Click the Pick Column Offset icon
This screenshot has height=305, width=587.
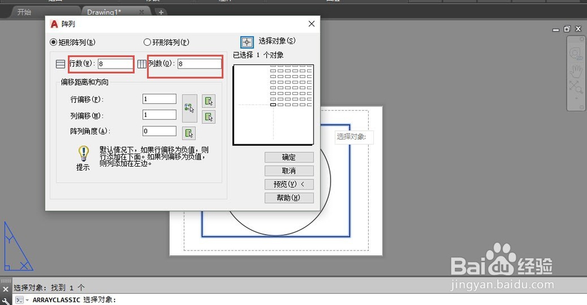pyautogui.click(x=208, y=117)
